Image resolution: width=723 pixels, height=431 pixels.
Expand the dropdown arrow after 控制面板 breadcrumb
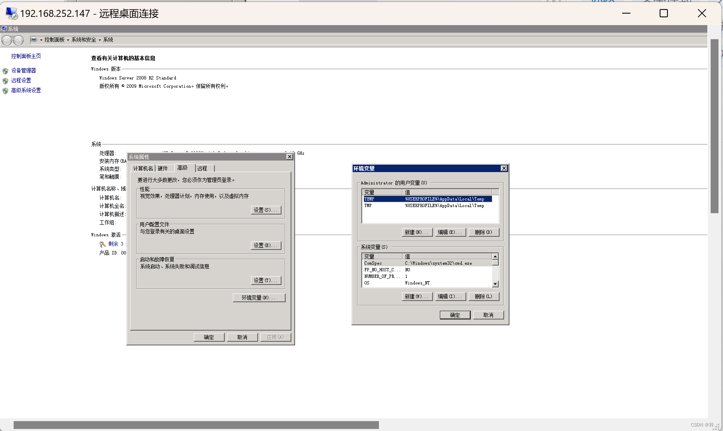(x=68, y=40)
